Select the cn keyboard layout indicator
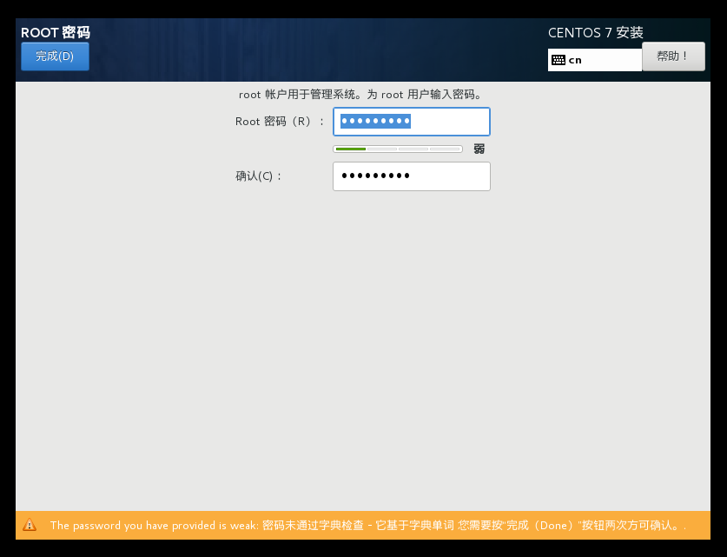 pyautogui.click(x=595, y=60)
